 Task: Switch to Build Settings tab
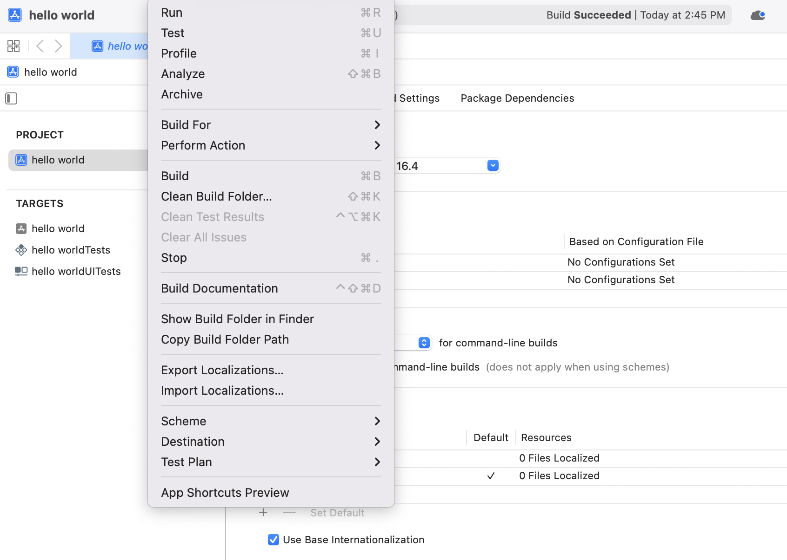417,98
